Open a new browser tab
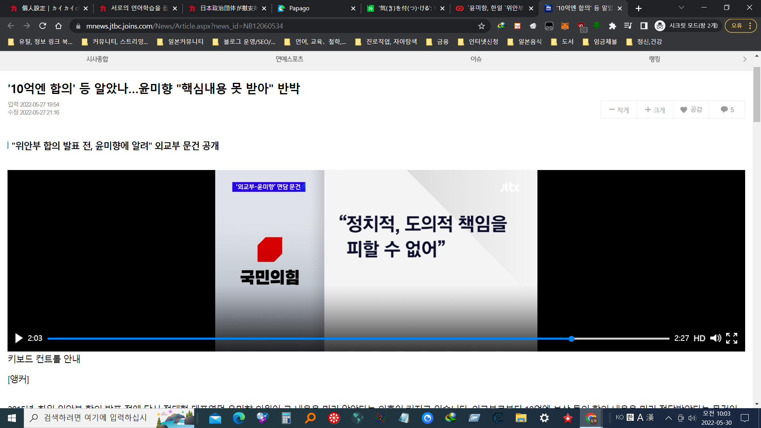The image size is (761, 428). (x=639, y=8)
